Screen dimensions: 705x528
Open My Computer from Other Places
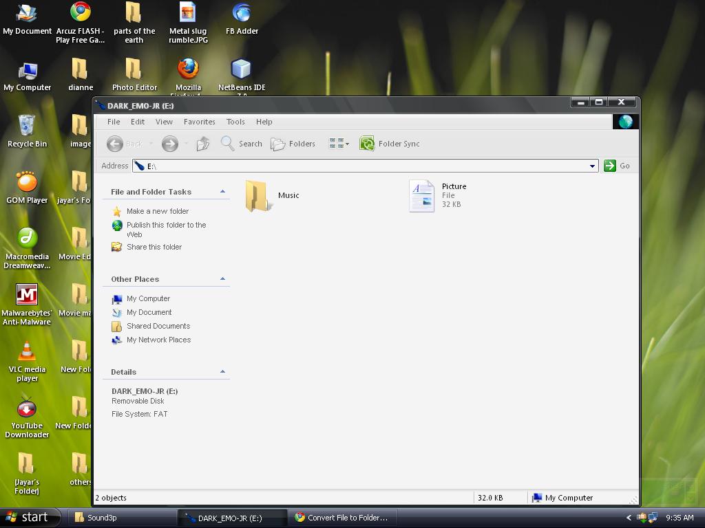point(147,298)
